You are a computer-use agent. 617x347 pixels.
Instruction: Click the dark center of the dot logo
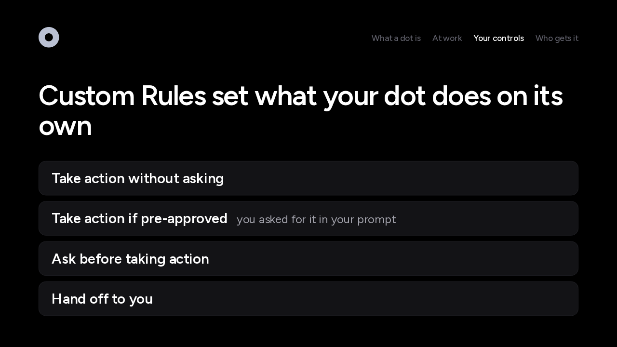click(x=49, y=37)
